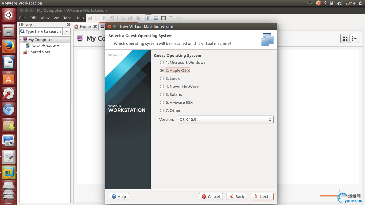Viewport: 365px width, 205px height.
Task: Open the File menu
Action: pyautogui.click(x=22, y=18)
